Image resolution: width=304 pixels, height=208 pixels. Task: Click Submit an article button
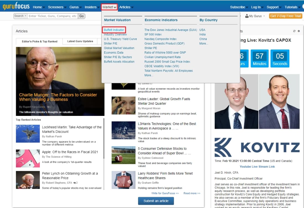pos(156,201)
